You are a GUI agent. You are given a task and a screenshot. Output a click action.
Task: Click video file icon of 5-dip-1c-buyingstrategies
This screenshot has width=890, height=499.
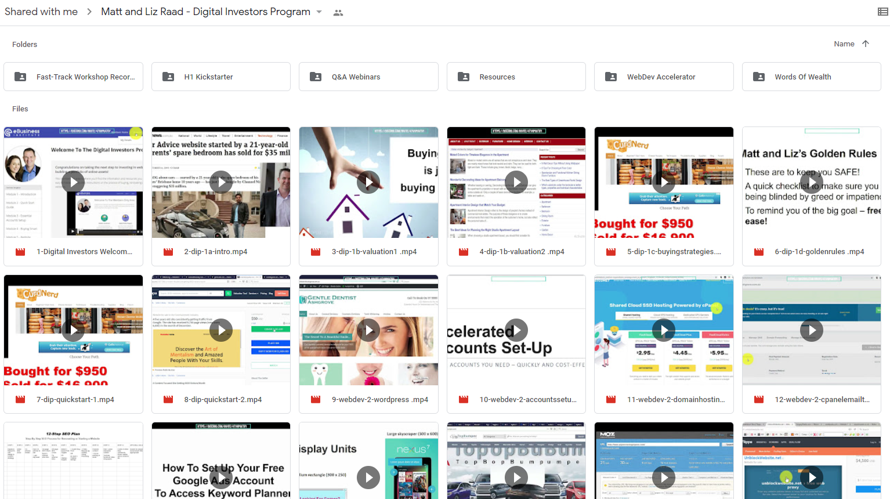611,252
